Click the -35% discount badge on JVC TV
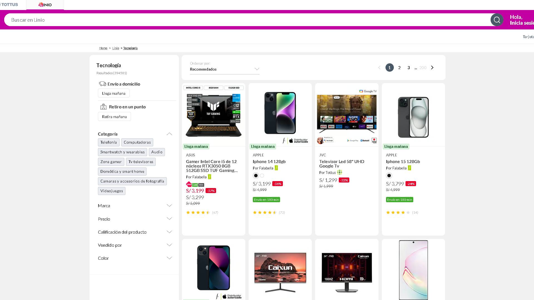Screen dimensions: 534x300 [344, 180]
